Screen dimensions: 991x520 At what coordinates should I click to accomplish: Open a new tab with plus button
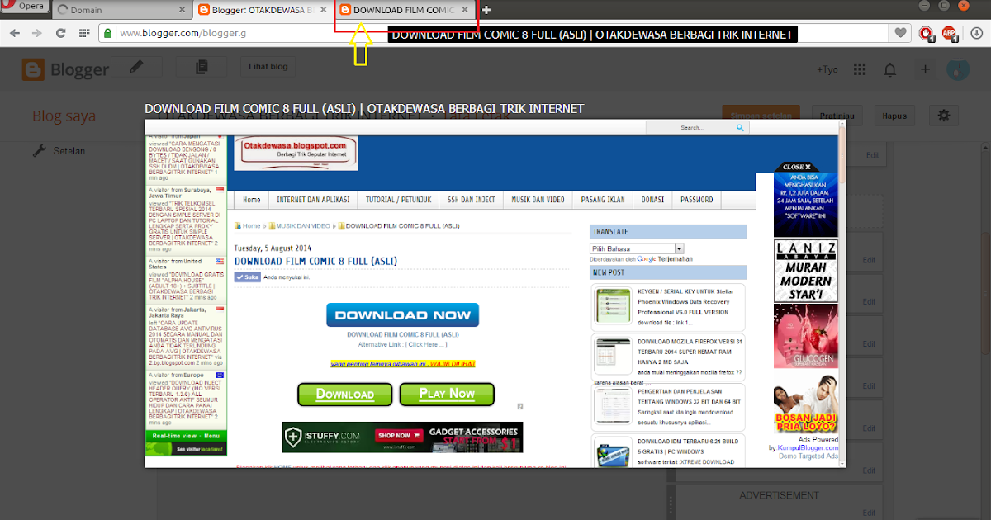(486, 10)
